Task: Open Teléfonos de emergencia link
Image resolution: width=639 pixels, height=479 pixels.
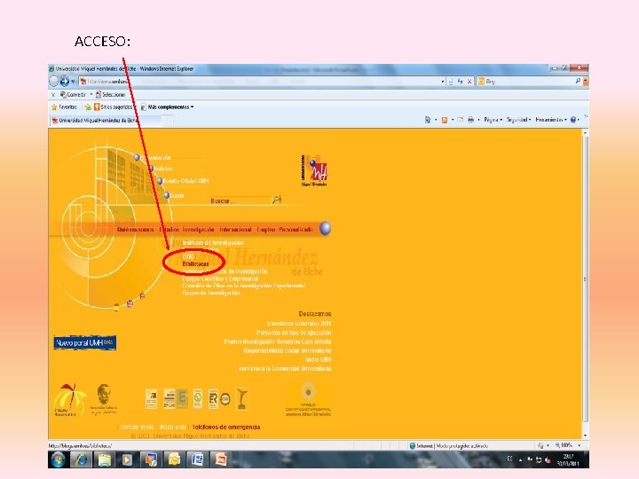Action: 225,428
